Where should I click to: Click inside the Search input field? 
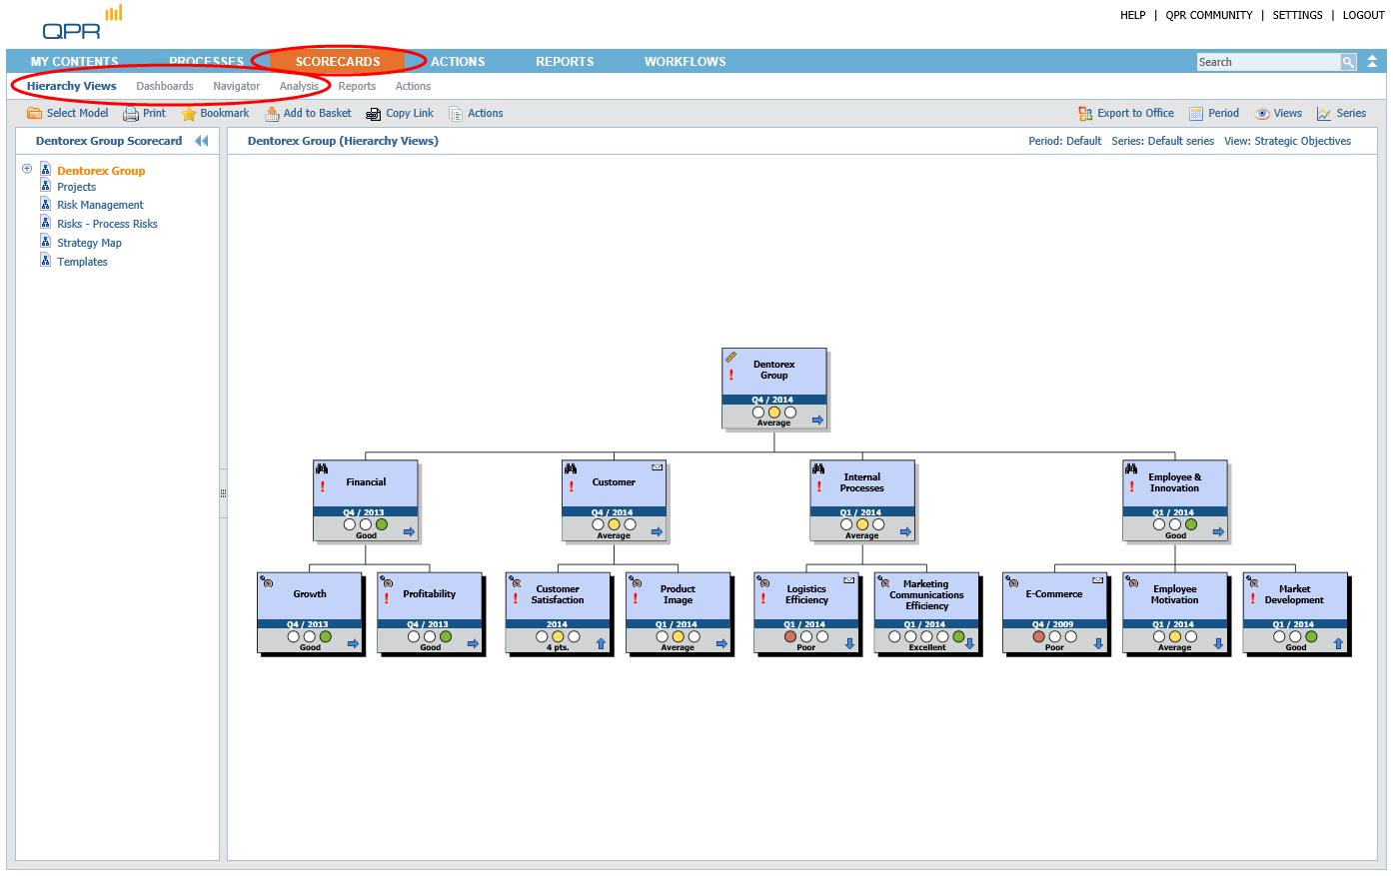(1267, 62)
